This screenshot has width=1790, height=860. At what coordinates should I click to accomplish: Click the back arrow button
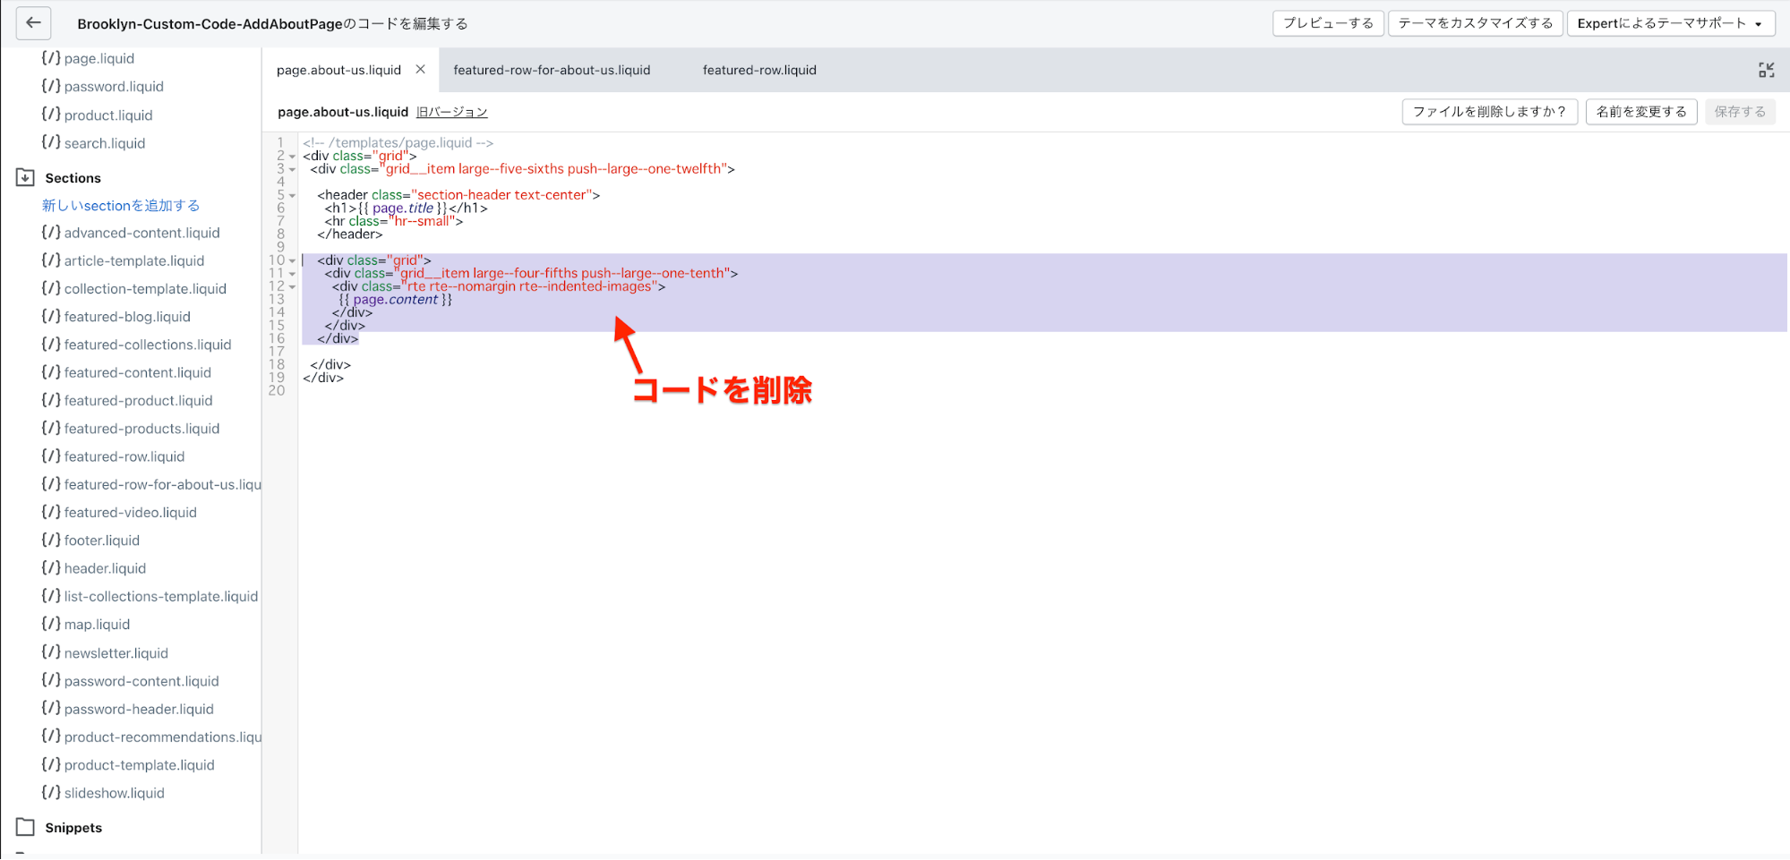[x=33, y=23]
